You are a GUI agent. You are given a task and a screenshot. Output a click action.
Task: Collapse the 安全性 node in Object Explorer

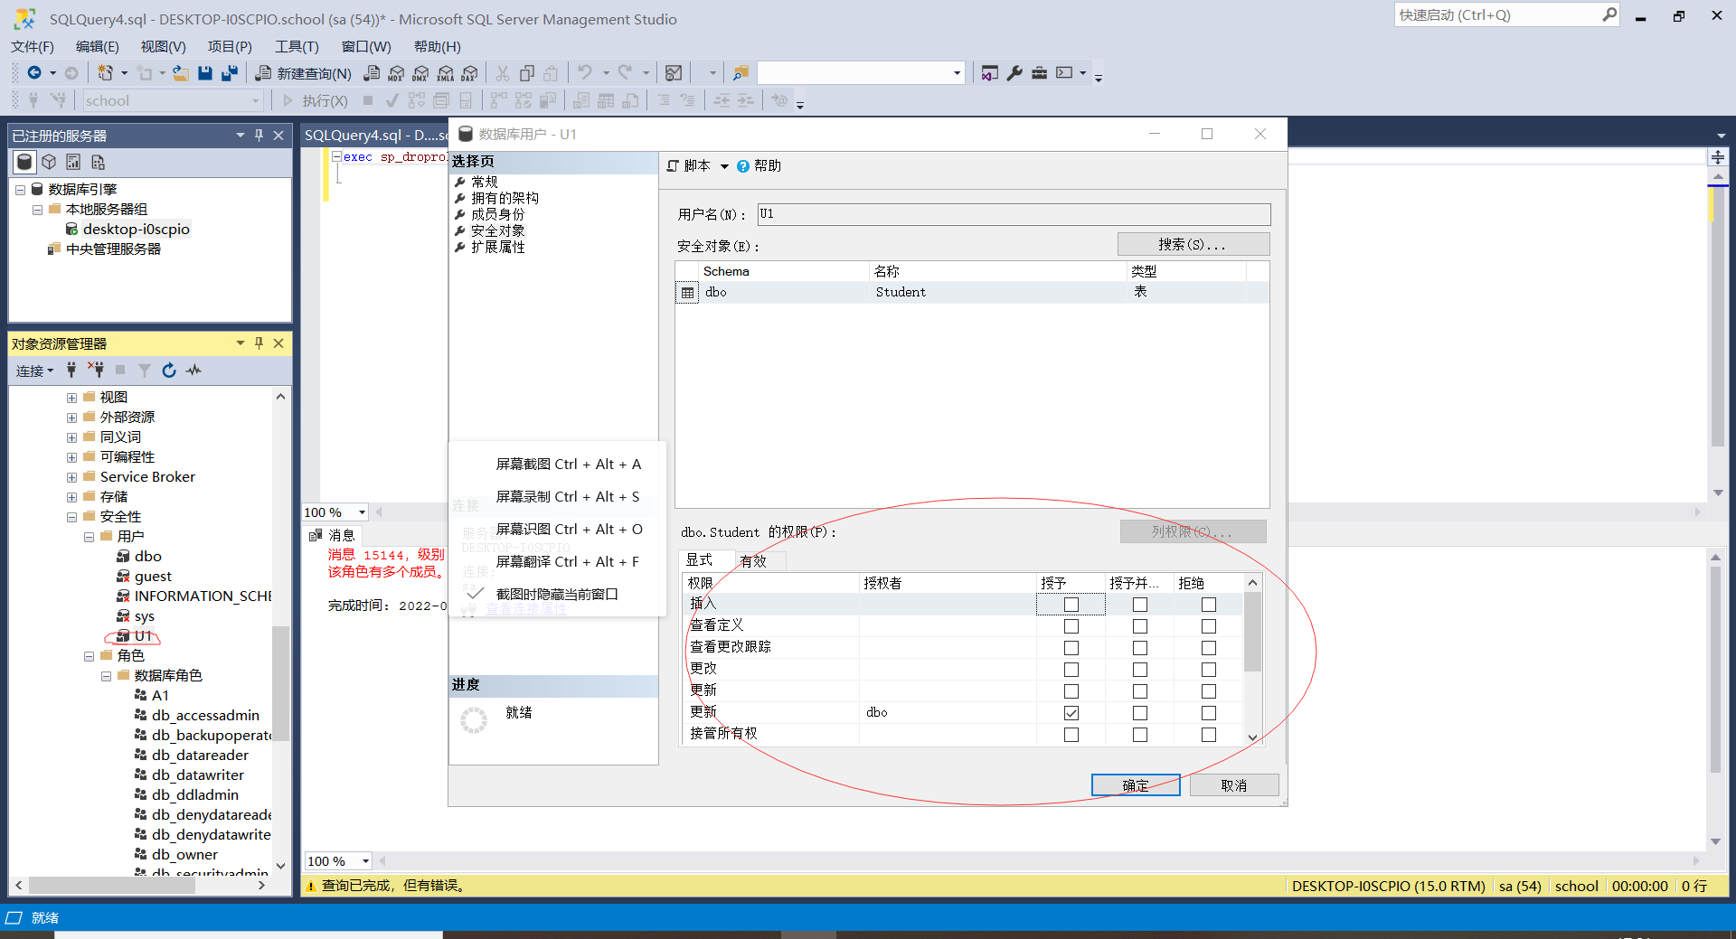coord(71,516)
